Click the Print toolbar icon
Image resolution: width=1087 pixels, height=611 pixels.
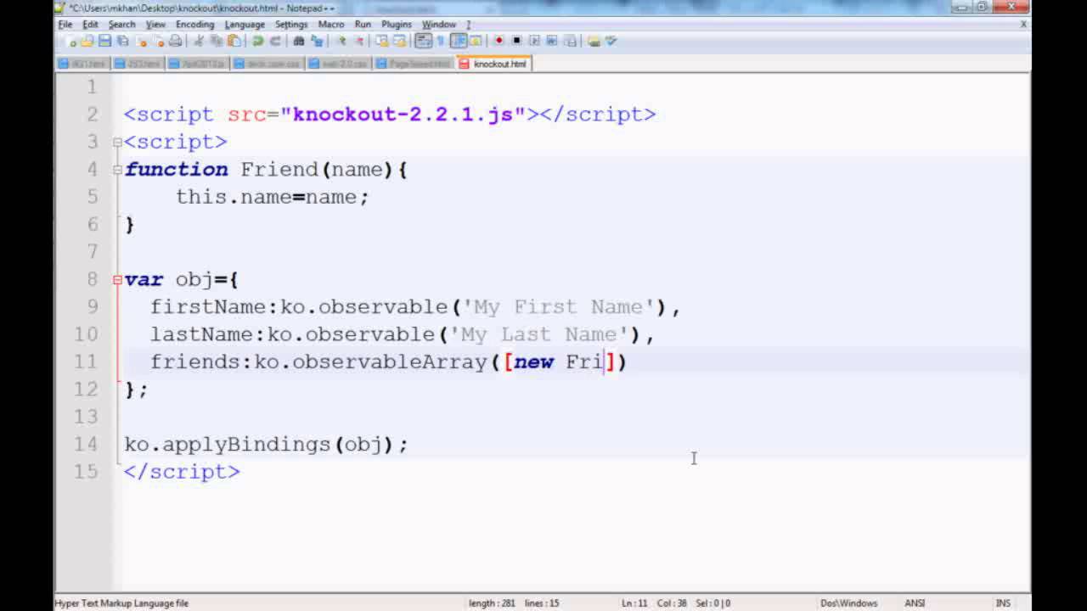click(175, 41)
